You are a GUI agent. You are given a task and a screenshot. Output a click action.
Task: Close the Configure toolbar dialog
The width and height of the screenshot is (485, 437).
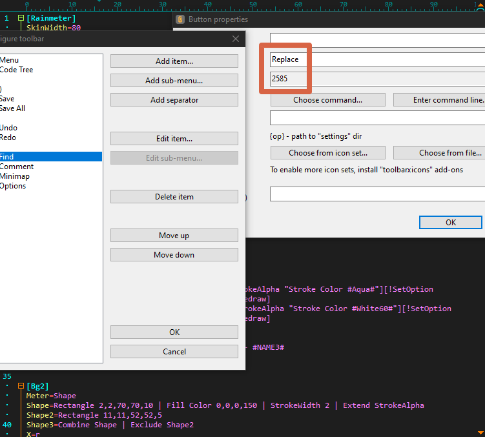[x=236, y=39]
